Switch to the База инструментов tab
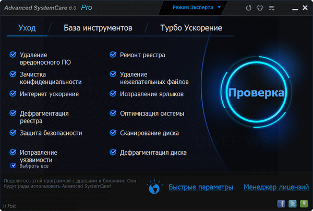 click(x=98, y=28)
